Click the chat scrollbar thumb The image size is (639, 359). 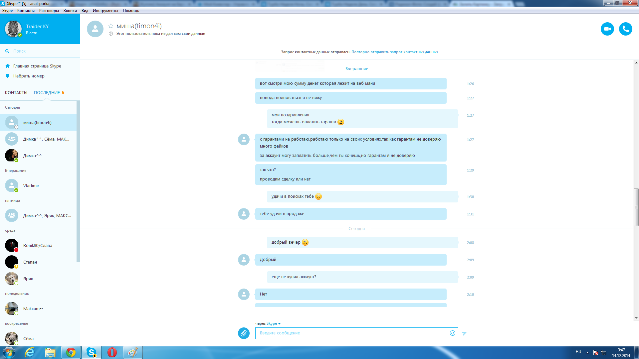636,207
